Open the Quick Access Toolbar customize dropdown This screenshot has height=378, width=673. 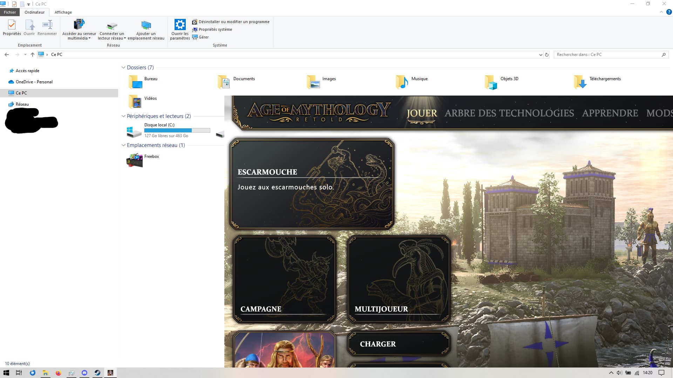click(28, 4)
